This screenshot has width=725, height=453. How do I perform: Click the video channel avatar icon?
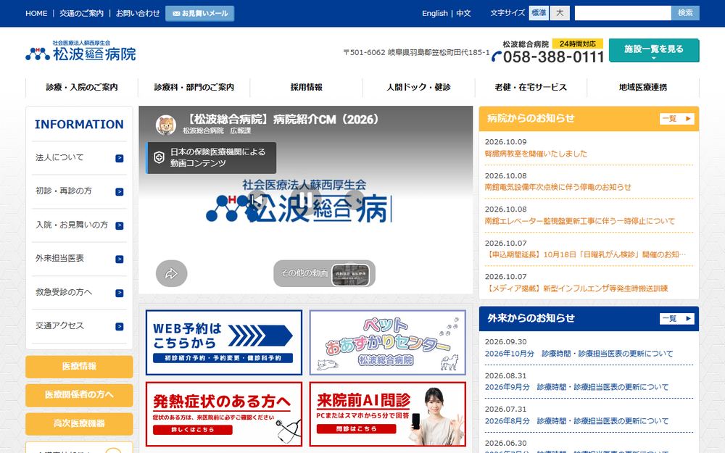click(165, 125)
